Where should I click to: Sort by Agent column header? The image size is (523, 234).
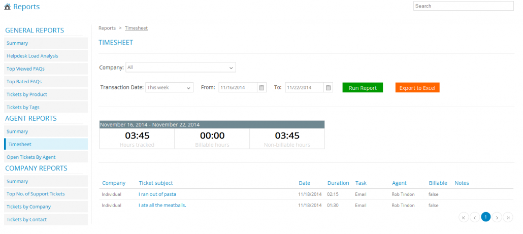399,183
